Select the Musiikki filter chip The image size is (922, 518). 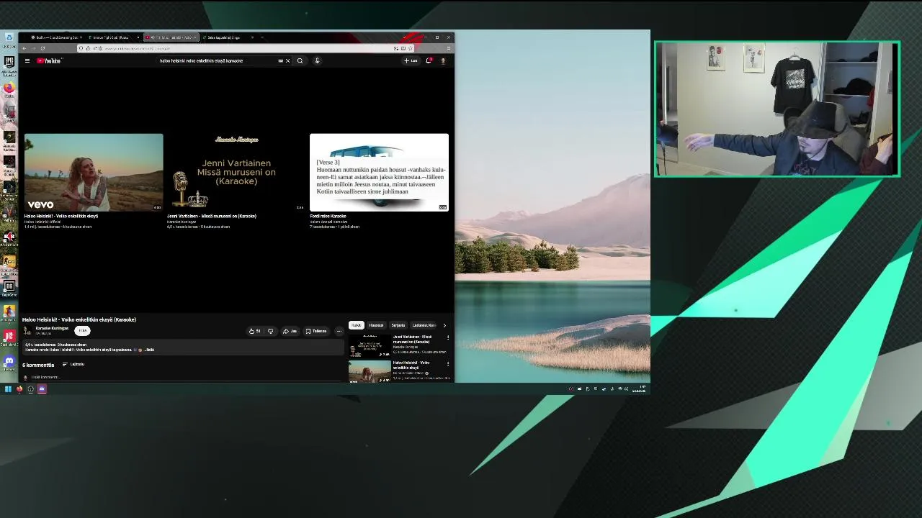pyautogui.click(x=376, y=325)
